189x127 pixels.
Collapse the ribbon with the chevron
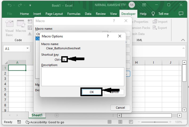tap(183, 40)
